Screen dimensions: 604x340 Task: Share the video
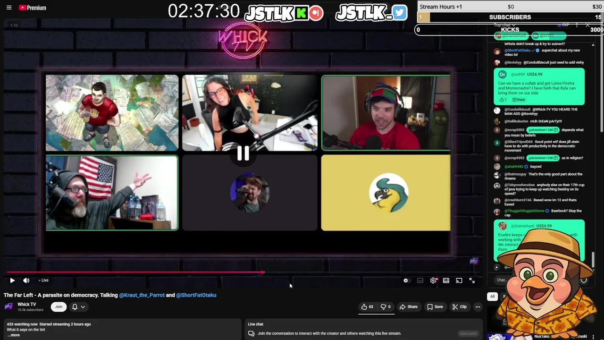(x=409, y=307)
